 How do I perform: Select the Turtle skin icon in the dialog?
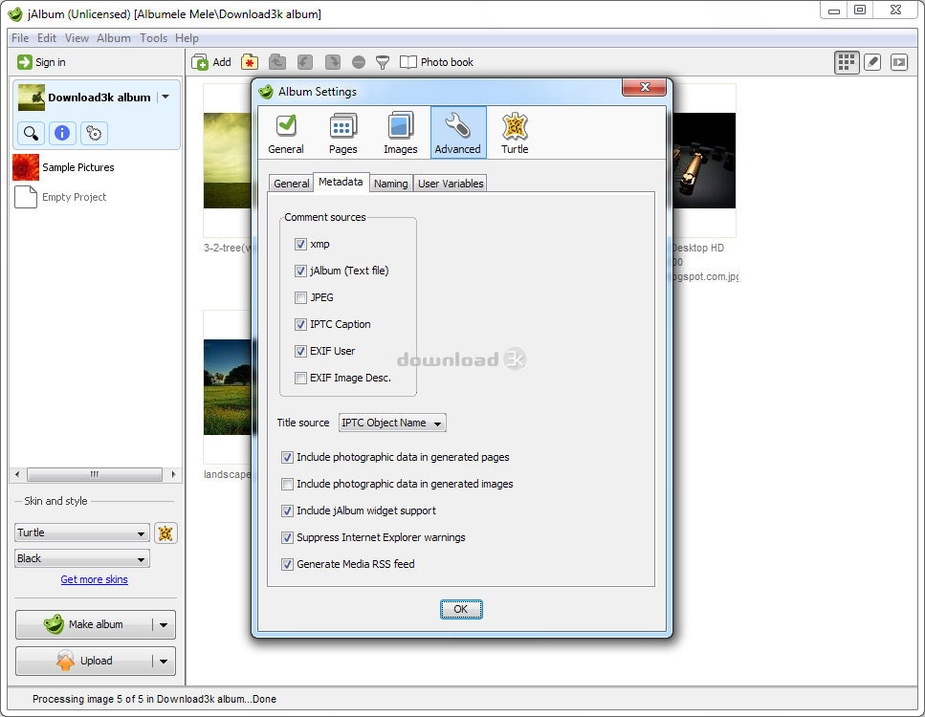click(515, 132)
